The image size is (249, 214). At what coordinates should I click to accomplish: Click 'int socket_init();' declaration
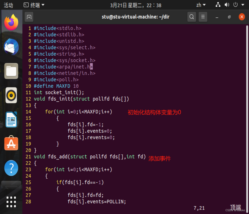point(59,92)
